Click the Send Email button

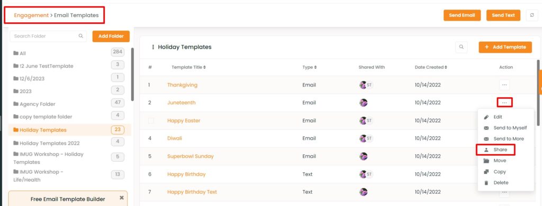point(462,15)
